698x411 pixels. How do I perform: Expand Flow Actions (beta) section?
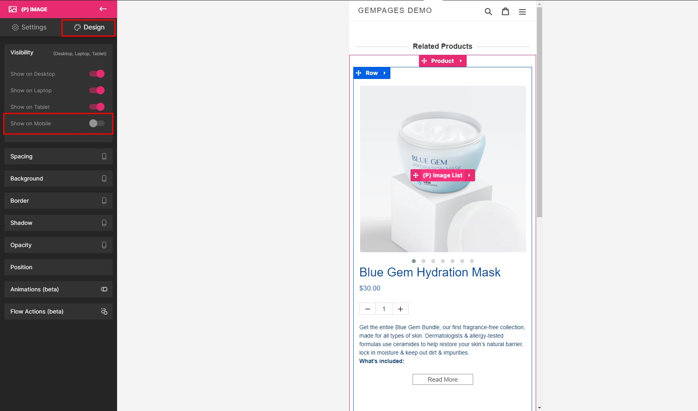pyautogui.click(x=59, y=311)
